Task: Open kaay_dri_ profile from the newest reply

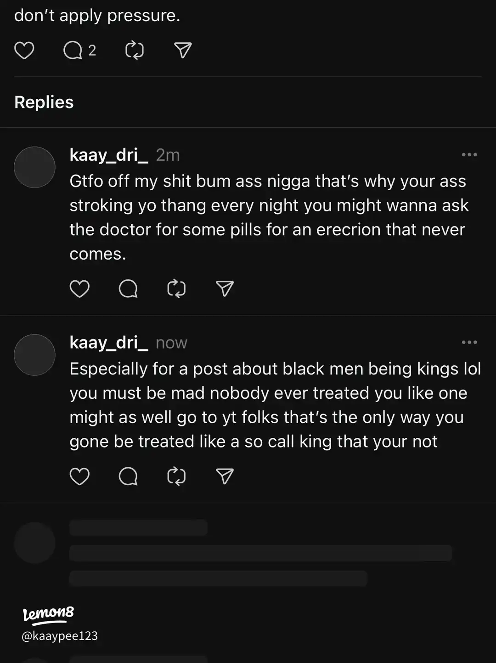Action: click(109, 343)
